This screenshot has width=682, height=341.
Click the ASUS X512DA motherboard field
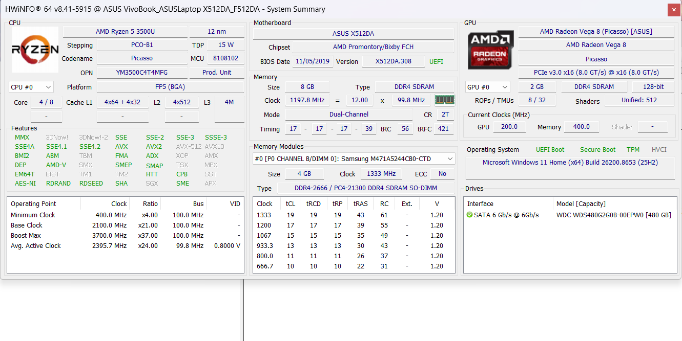pyautogui.click(x=353, y=34)
